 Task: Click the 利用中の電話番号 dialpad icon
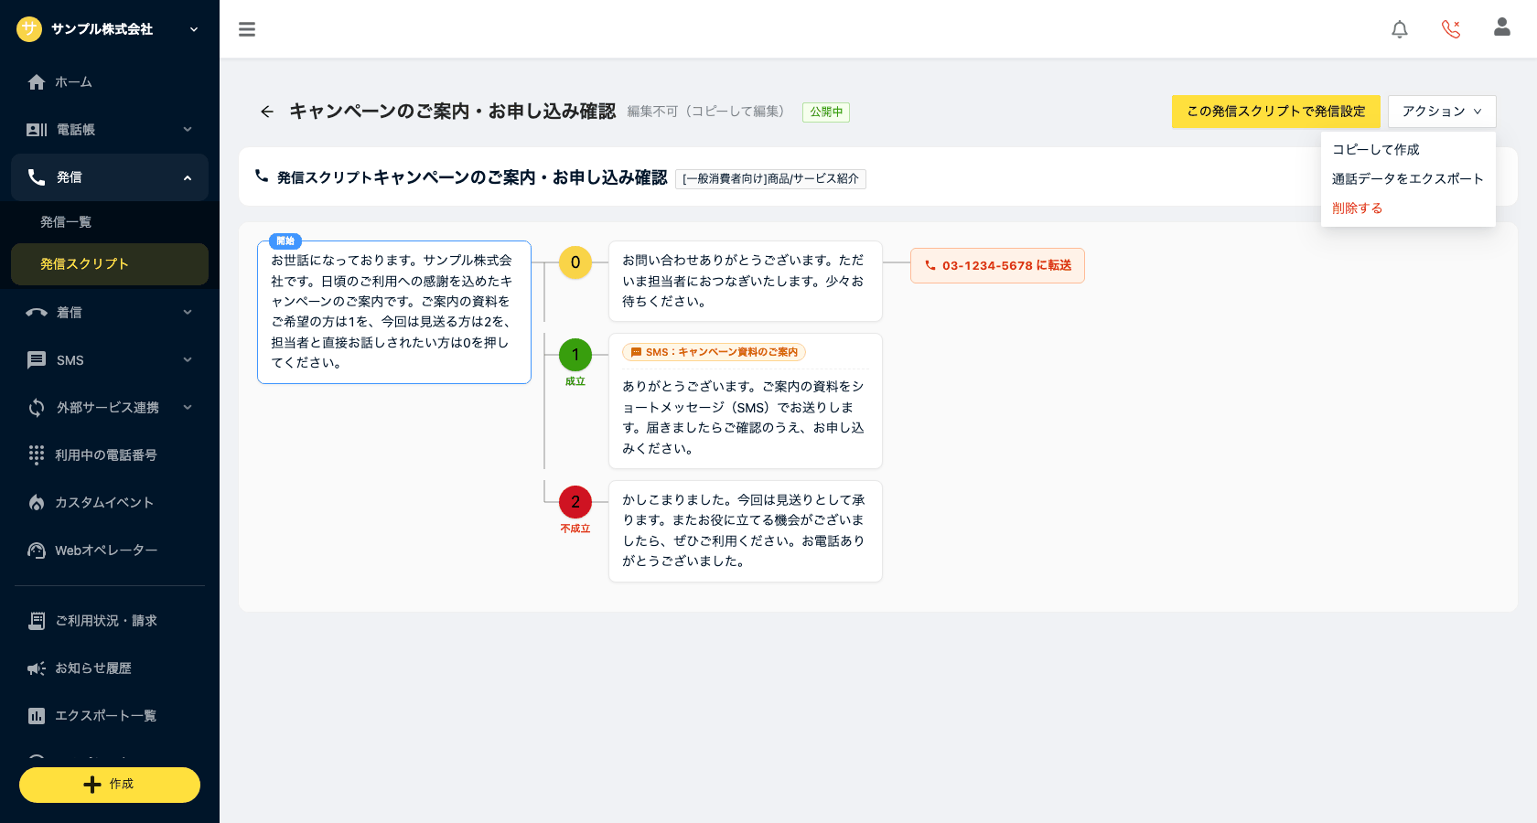click(37, 455)
